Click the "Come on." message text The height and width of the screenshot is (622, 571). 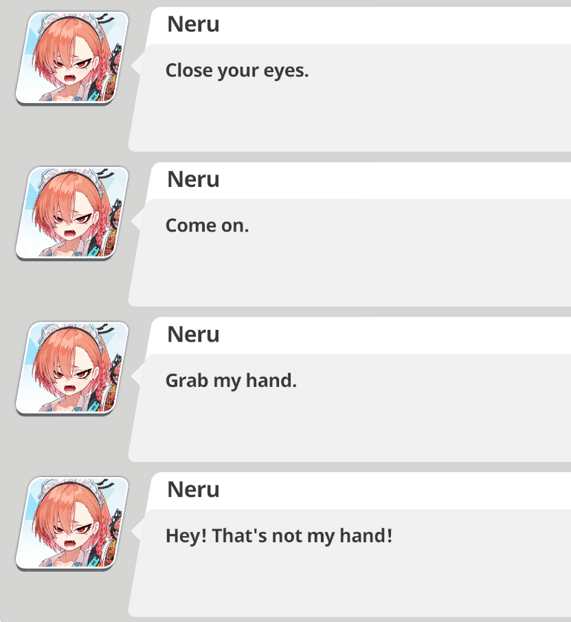207,225
